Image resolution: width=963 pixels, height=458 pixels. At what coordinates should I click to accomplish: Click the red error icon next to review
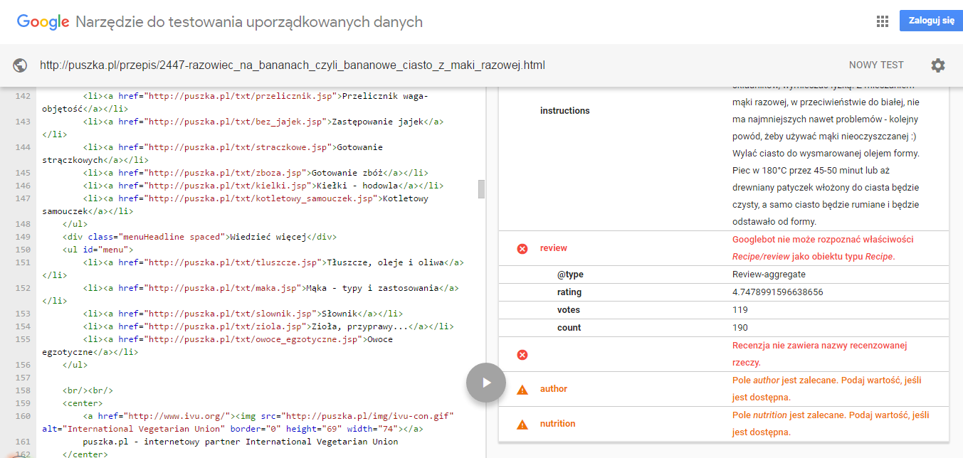click(522, 248)
